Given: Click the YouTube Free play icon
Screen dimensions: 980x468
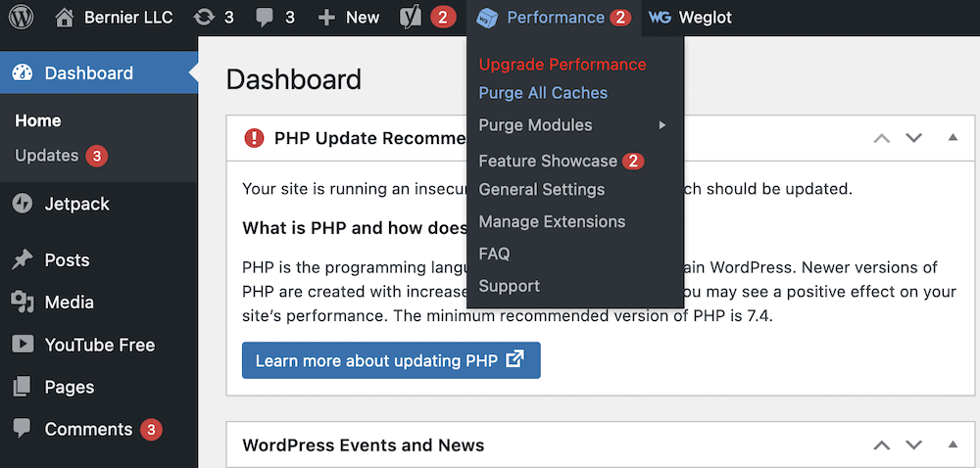Looking at the screenshot, I should tap(23, 345).
